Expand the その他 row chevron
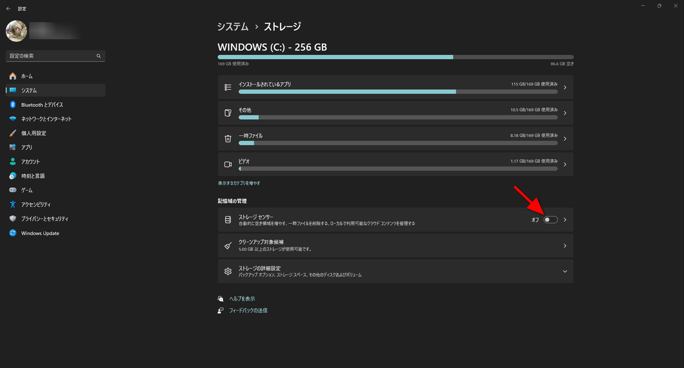Image resolution: width=684 pixels, height=368 pixels. pos(564,113)
